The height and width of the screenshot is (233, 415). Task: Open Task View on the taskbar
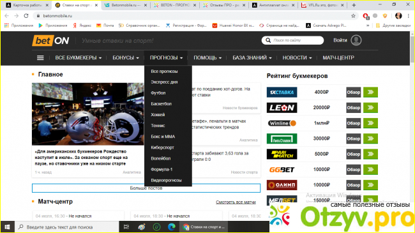point(126,227)
